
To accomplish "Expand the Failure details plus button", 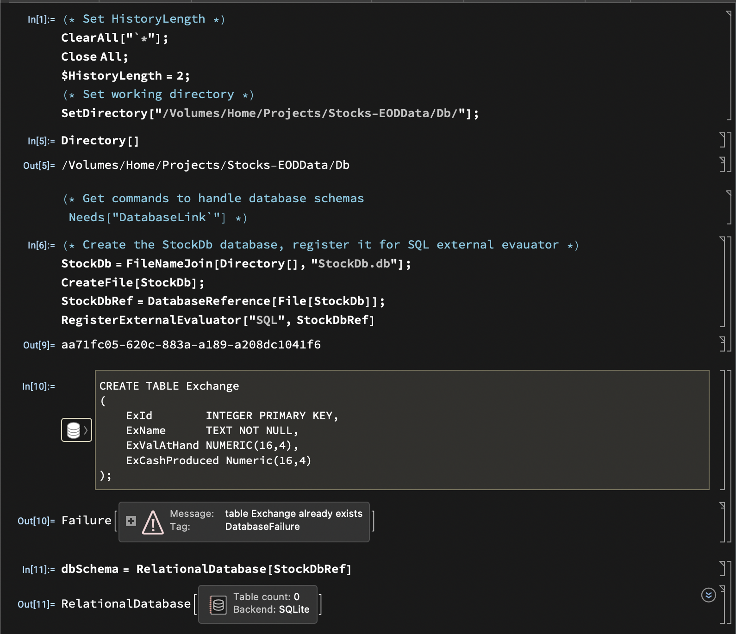I will (x=131, y=521).
